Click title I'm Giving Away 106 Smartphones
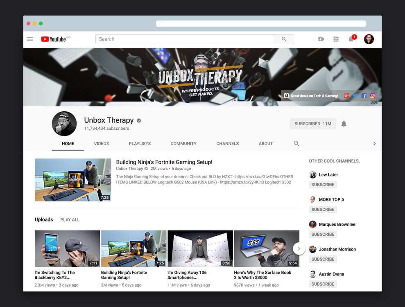Screen dimensions: 405x307 coord(187,275)
